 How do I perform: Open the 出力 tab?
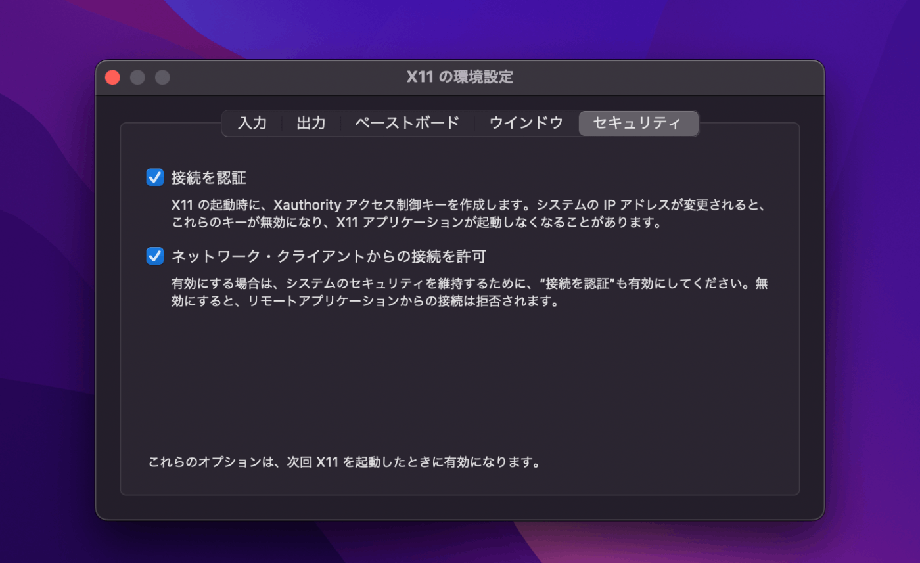(x=311, y=124)
